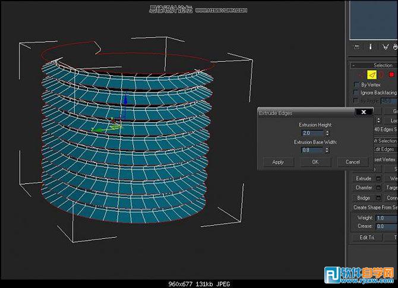Click the Extrusion Height value field
The height and width of the screenshot is (288, 398).
pos(312,133)
